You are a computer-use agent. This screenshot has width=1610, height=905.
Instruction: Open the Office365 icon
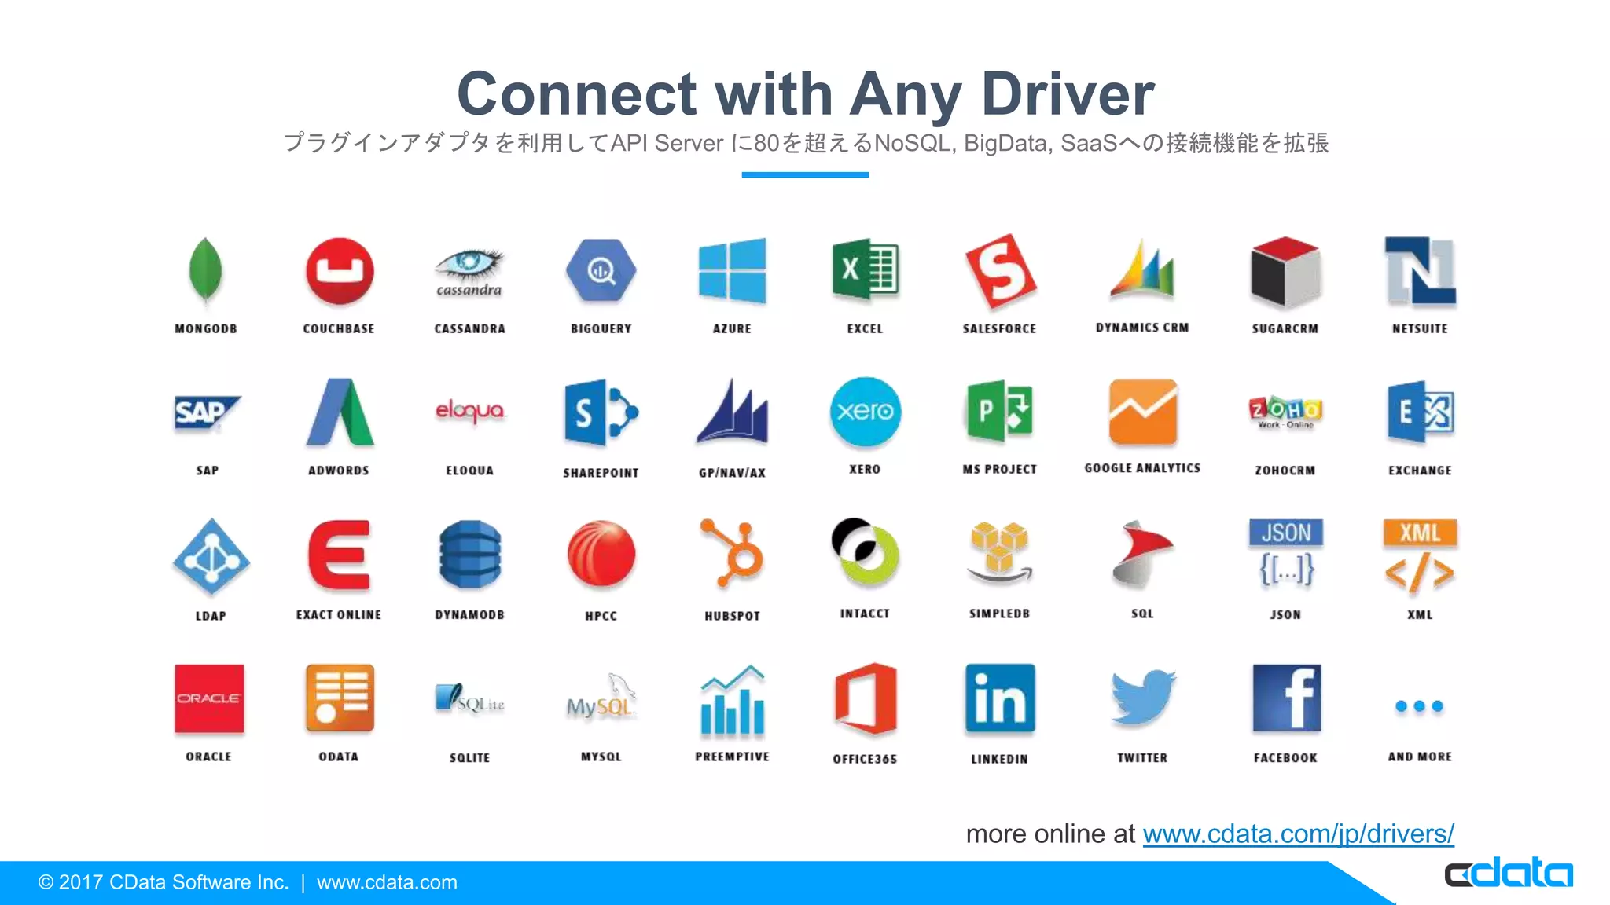865,698
